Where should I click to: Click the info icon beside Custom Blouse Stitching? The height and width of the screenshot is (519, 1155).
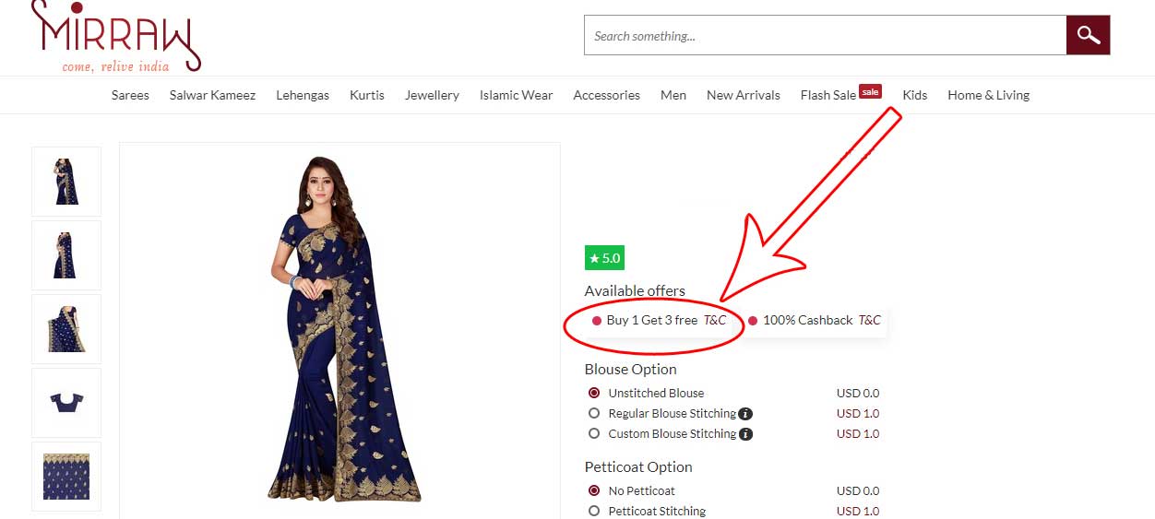(x=745, y=434)
